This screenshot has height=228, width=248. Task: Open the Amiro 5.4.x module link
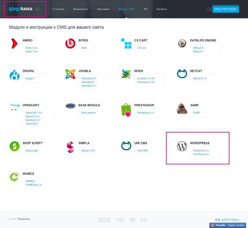point(32,48)
